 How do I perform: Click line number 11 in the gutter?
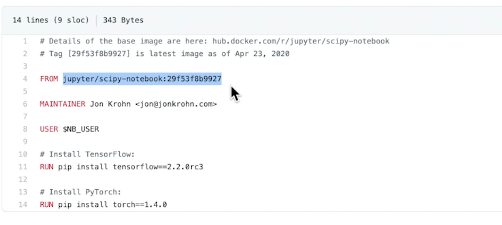point(23,167)
